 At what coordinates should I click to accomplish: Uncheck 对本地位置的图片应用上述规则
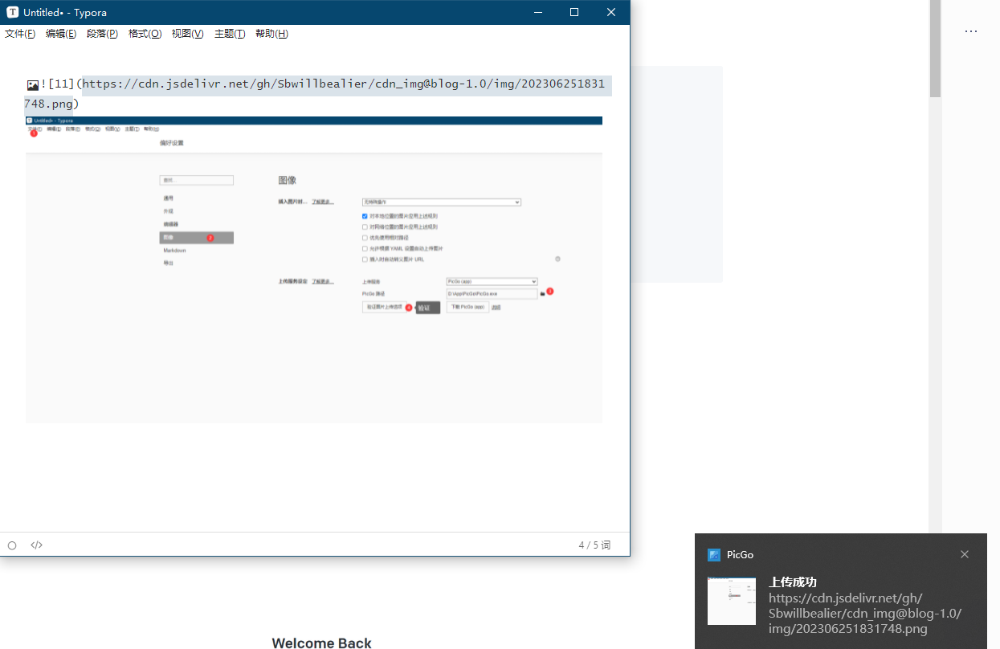tap(364, 215)
